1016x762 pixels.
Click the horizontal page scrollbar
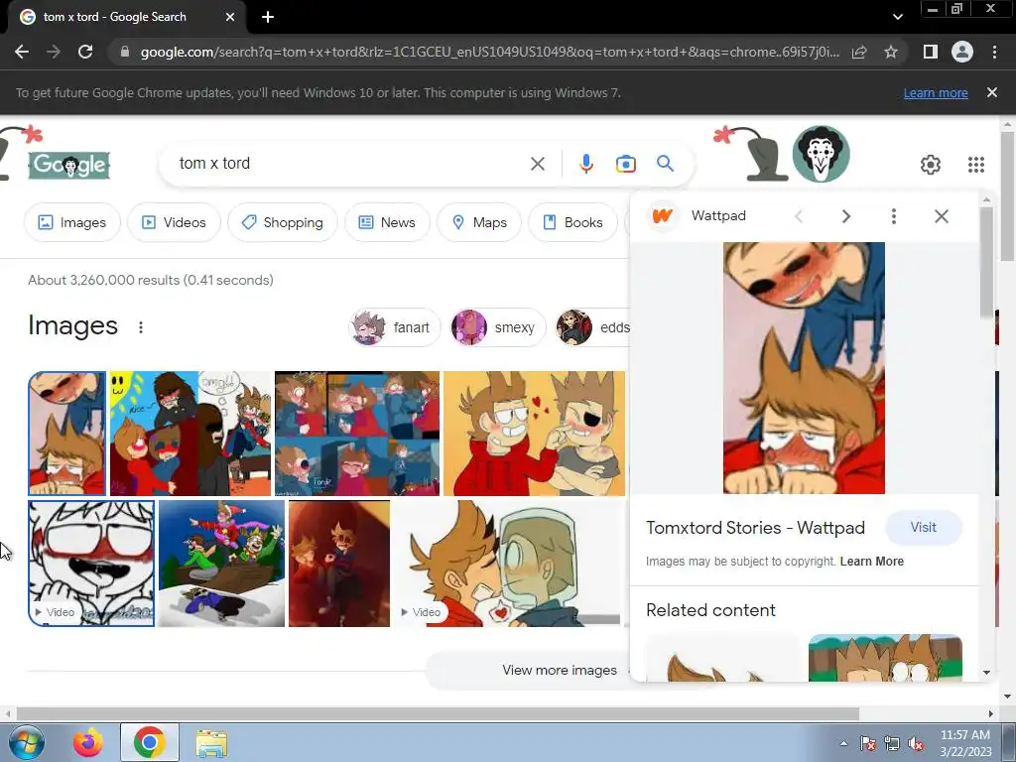pyautogui.click(x=438, y=713)
